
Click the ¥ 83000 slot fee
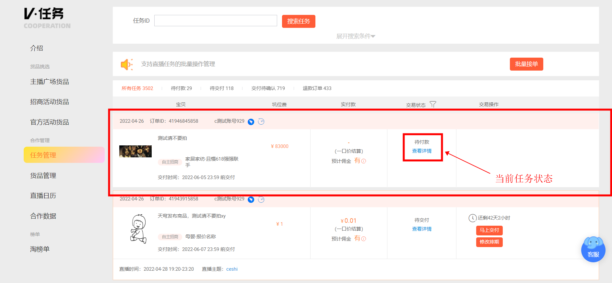pos(280,146)
